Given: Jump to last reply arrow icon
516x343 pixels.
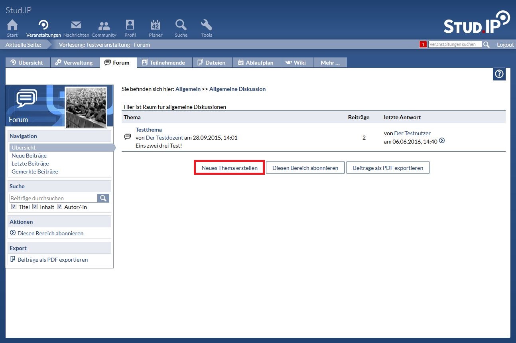Looking at the screenshot, I should 442,141.
